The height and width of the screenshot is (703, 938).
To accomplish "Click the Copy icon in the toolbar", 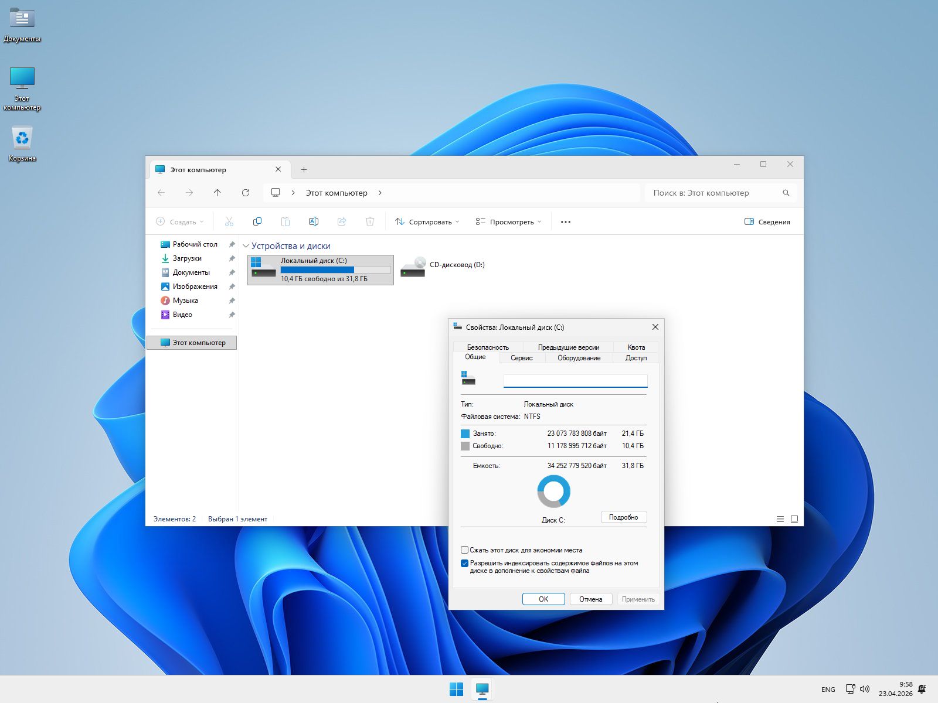I will (257, 221).
